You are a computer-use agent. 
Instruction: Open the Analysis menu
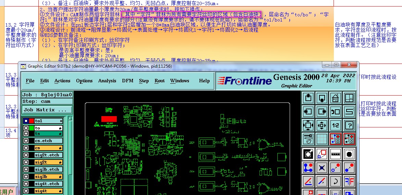click(107, 81)
